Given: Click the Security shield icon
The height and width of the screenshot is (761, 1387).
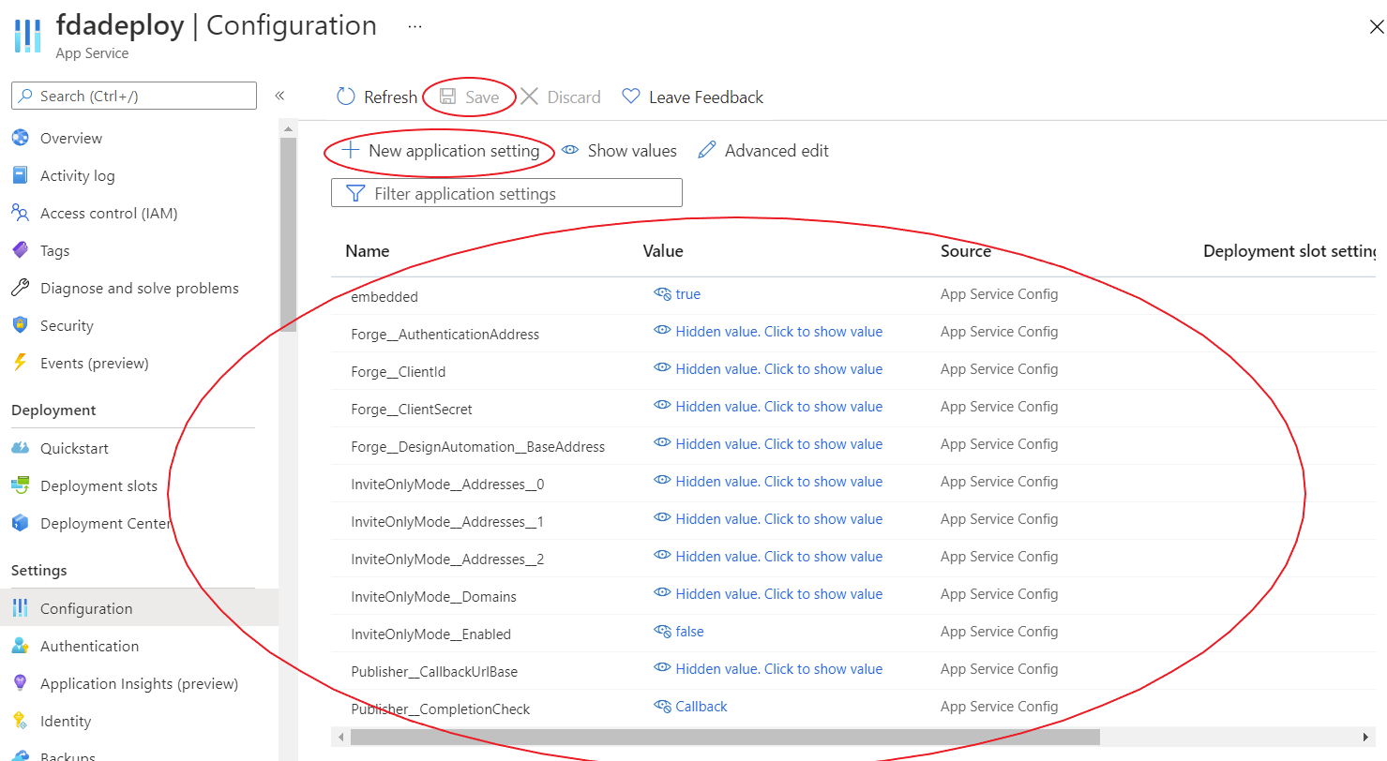Looking at the screenshot, I should [x=21, y=325].
